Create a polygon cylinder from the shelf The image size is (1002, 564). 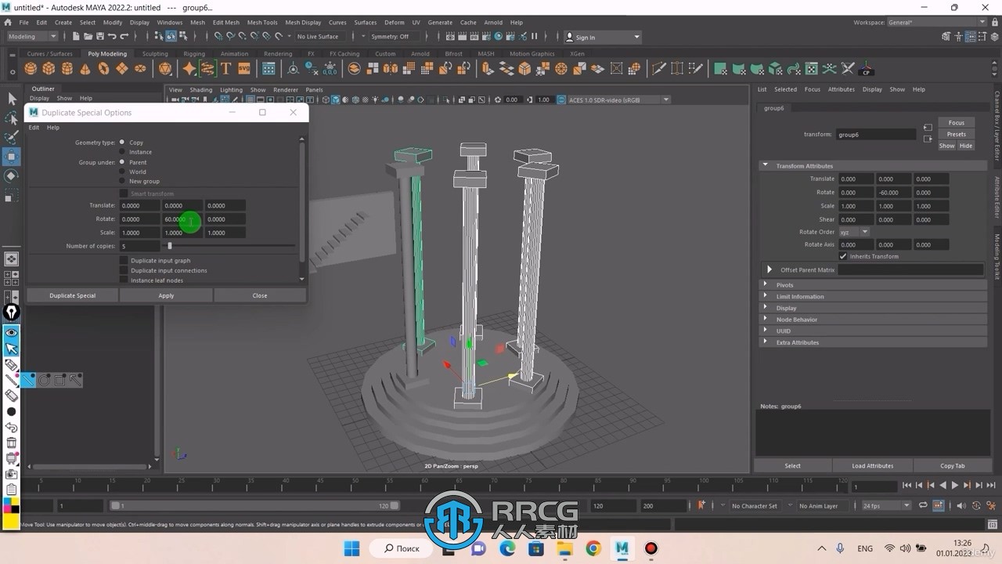point(67,69)
